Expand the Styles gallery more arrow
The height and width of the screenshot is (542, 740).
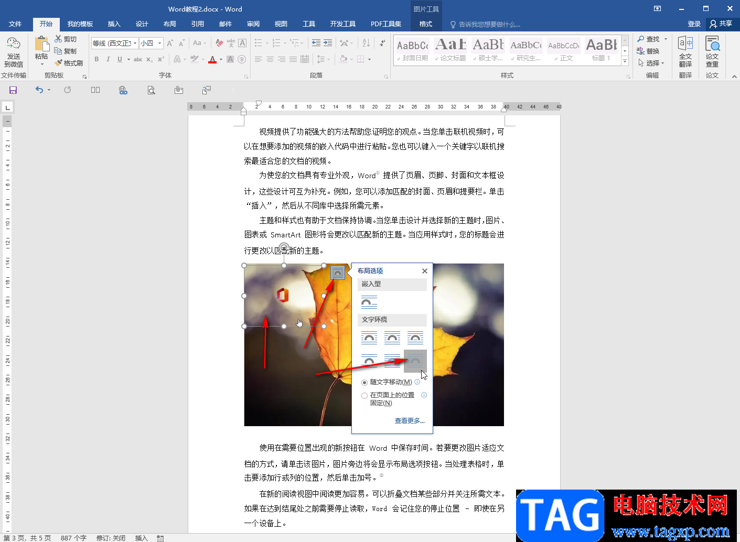coord(625,61)
